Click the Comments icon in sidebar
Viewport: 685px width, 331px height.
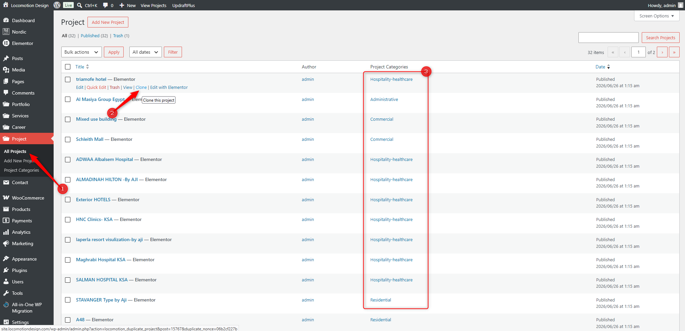[x=6, y=93]
